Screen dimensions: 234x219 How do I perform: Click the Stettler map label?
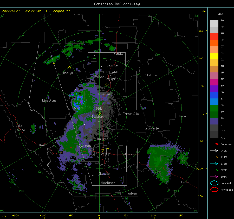152,75
